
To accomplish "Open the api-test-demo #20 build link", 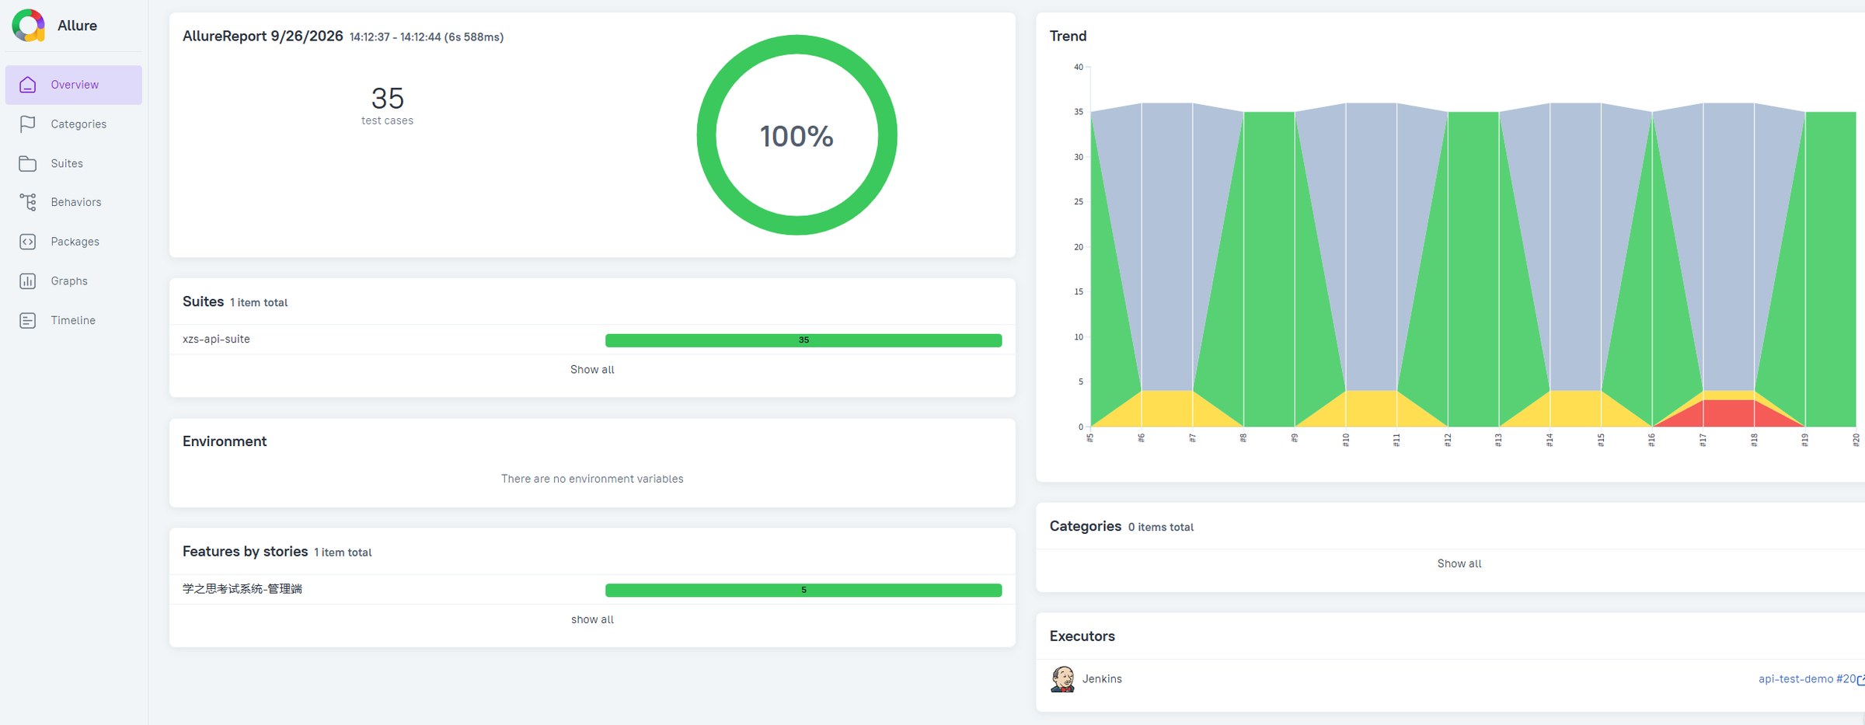I will click(x=1807, y=679).
